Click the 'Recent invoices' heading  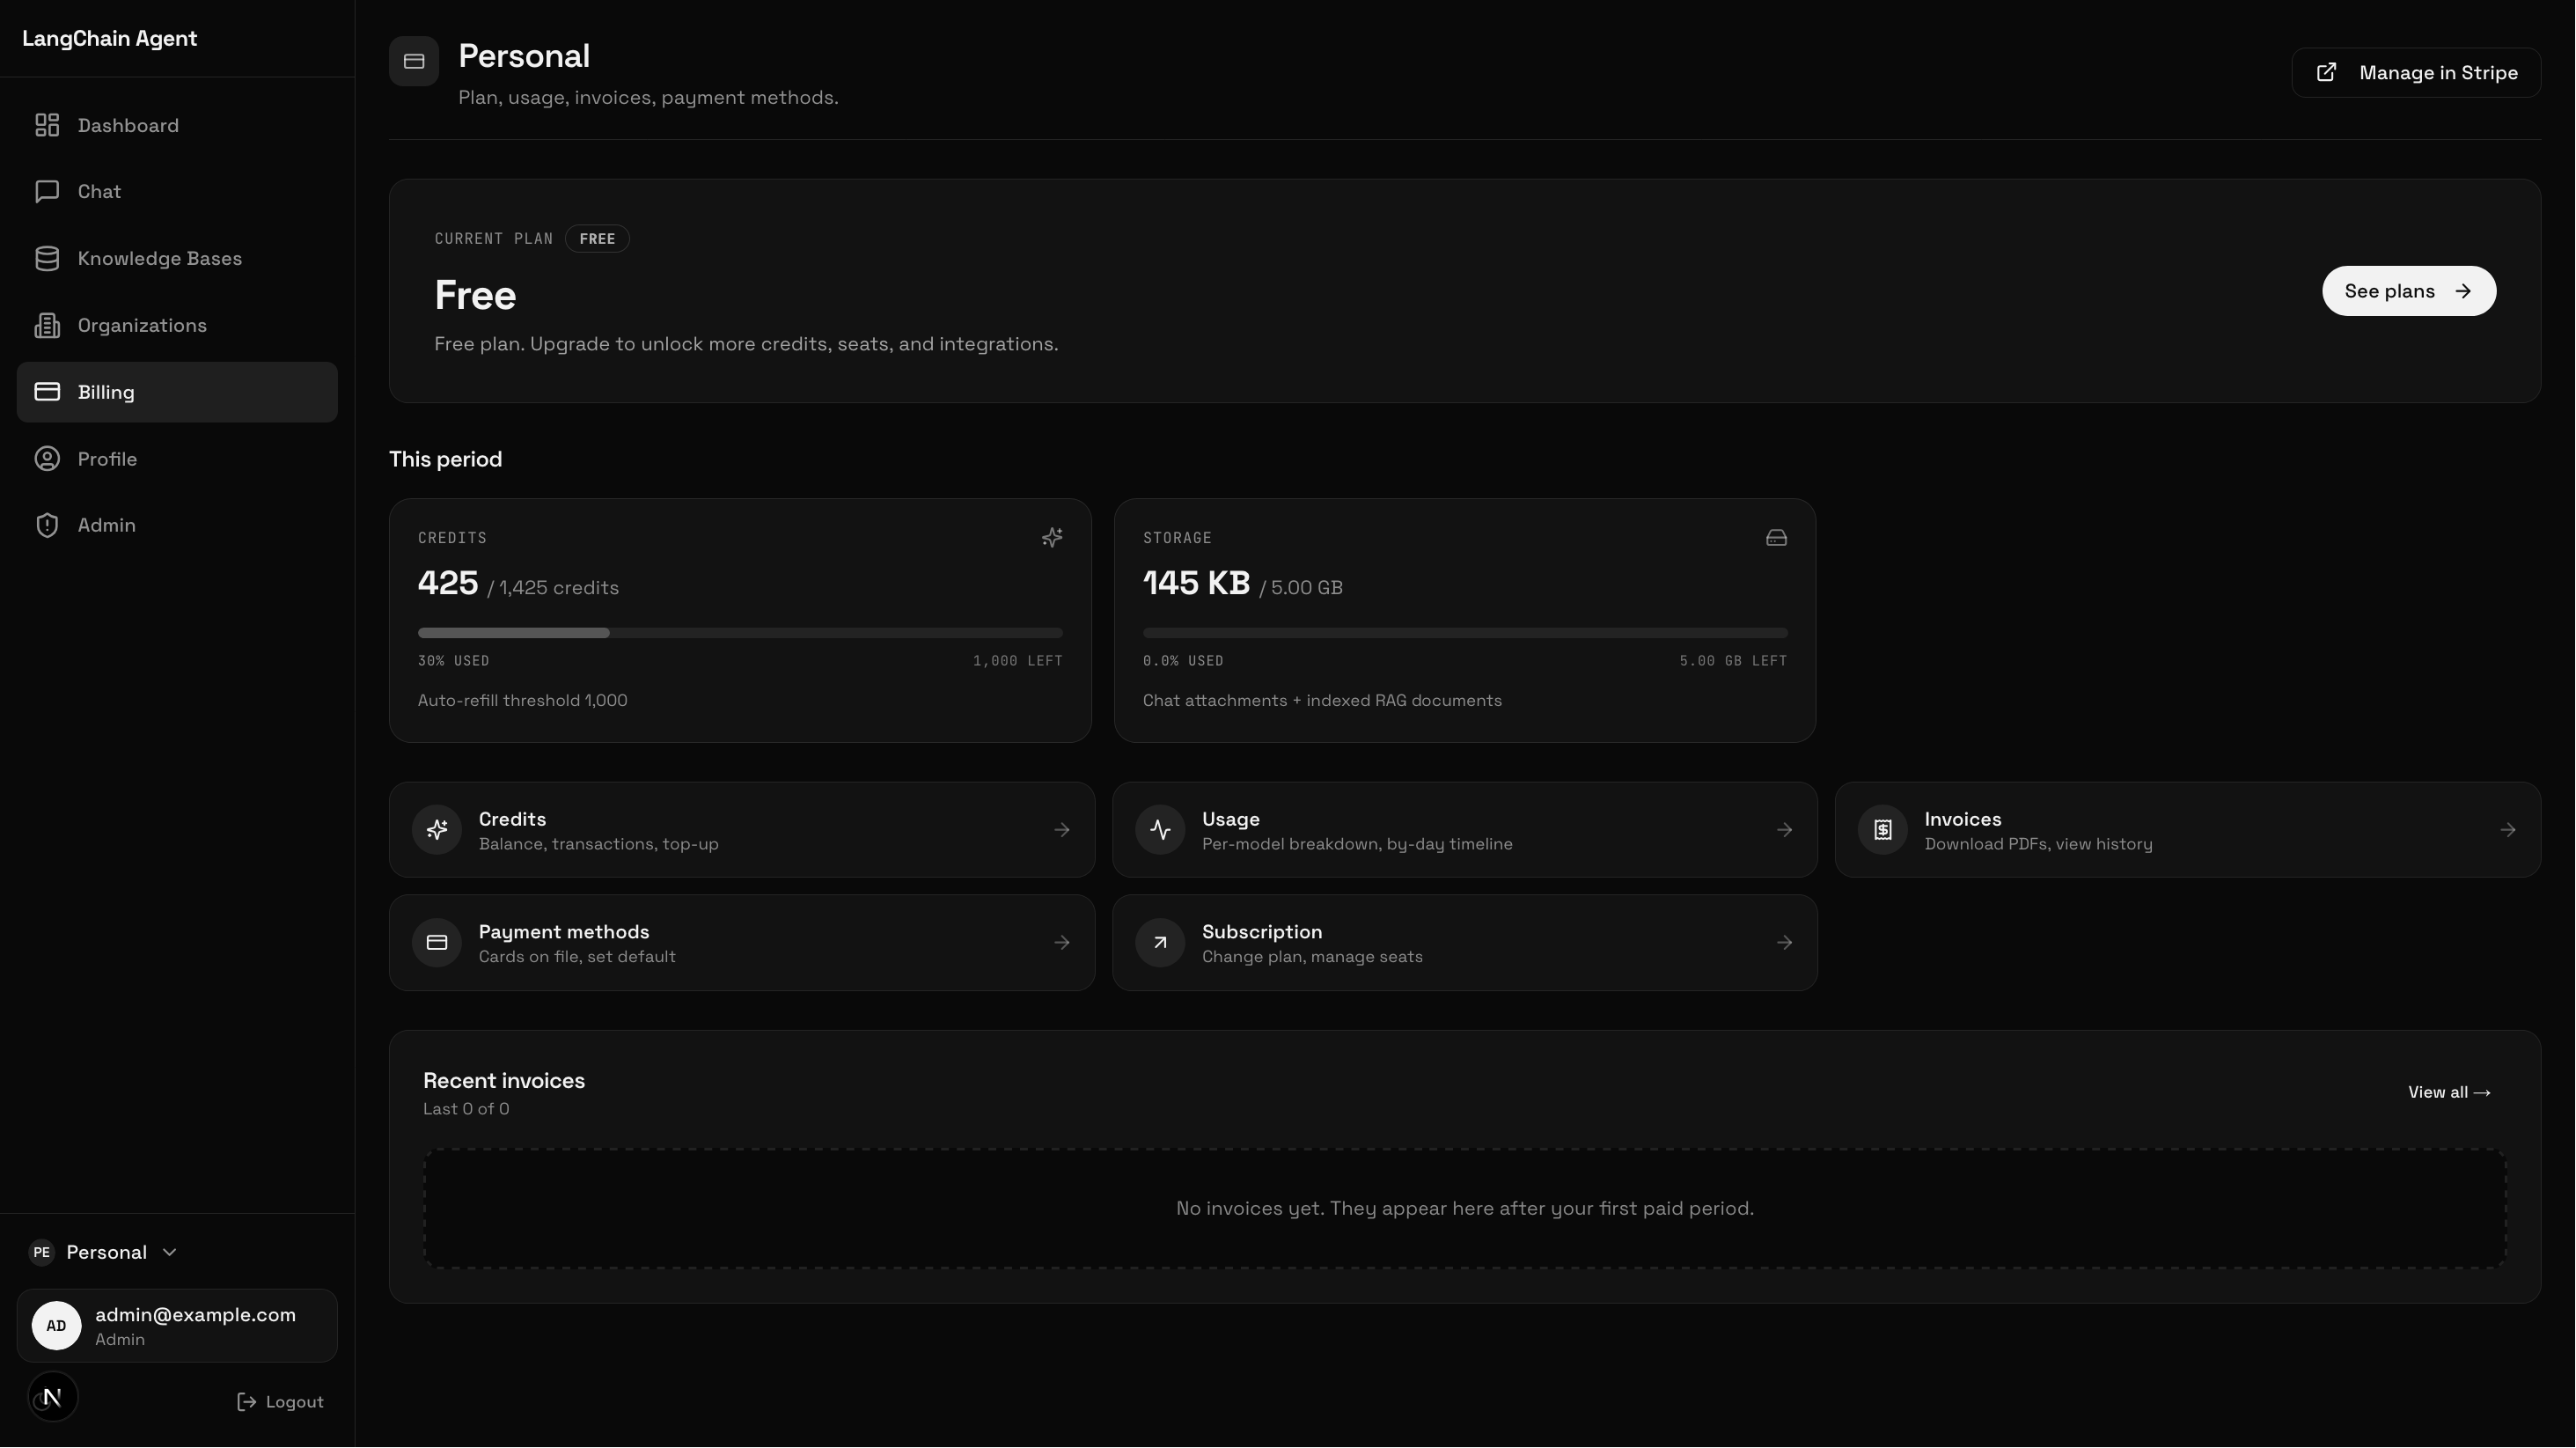pos(504,1081)
